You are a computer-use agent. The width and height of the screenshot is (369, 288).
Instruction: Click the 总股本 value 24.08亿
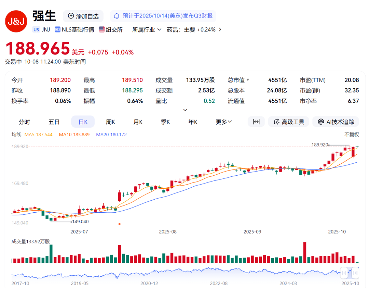(x=277, y=90)
